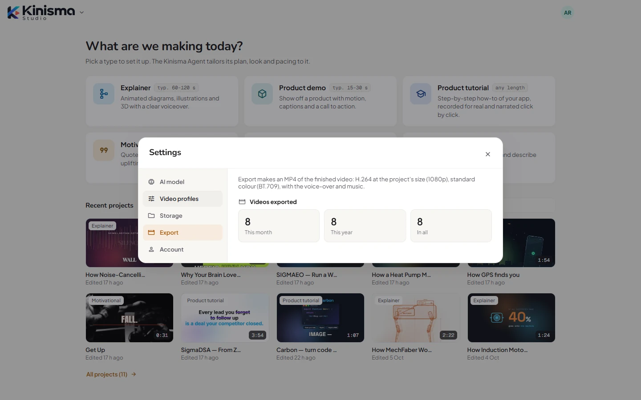The image size is (641, 400).
Task: Click the Motivational quote marks icon
Action: click(104, 150)
